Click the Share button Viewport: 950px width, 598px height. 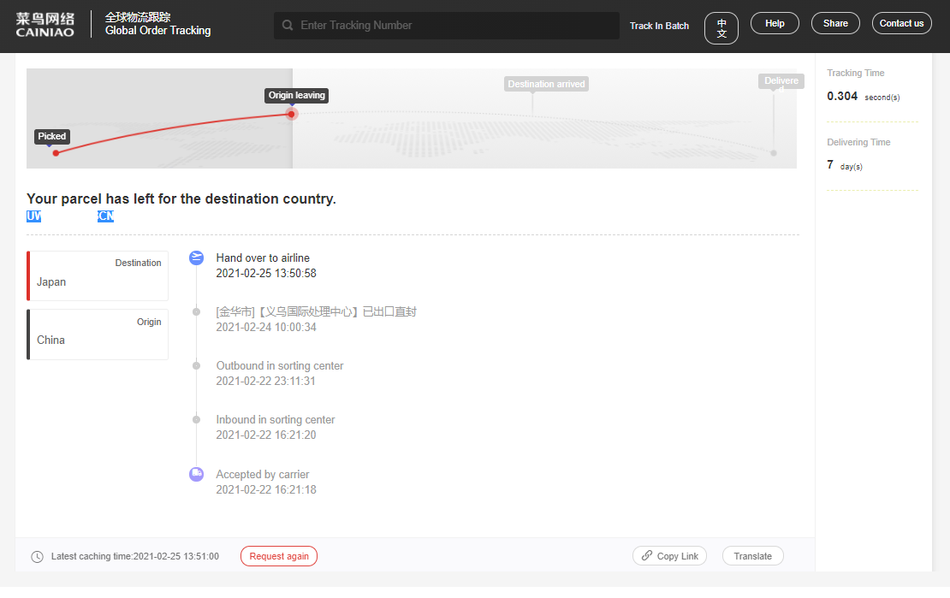point(834,23)
